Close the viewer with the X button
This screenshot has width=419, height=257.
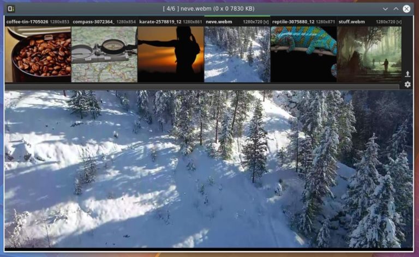407,9
